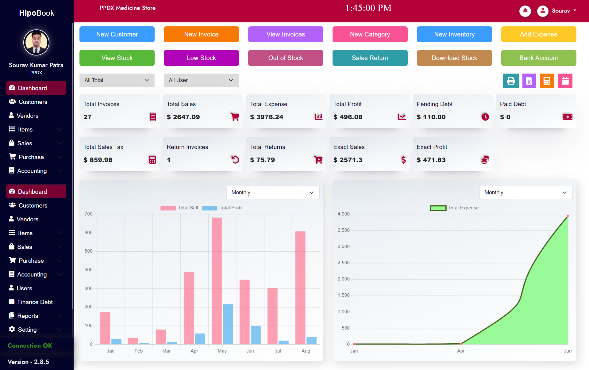Open the orange calculator icon button
The image size is (589, 370).
coord(547,81)
